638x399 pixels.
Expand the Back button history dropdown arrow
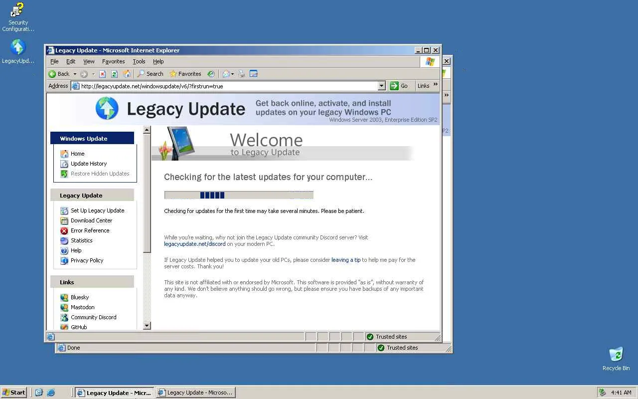click(x=75, y=74)
